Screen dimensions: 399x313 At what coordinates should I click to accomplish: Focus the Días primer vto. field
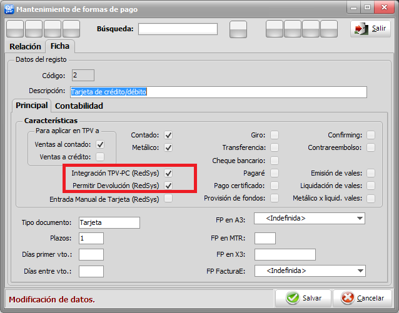point(91,254)
